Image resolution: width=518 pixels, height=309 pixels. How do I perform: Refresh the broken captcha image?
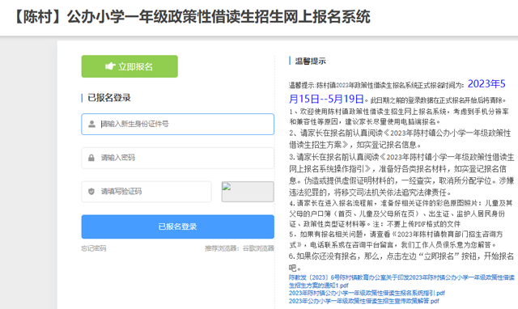248,192
